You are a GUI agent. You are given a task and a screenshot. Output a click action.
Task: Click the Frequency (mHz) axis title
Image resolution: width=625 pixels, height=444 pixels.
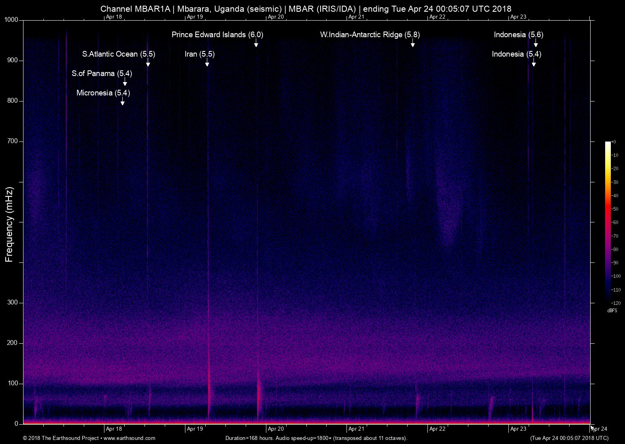click(9, 224)
